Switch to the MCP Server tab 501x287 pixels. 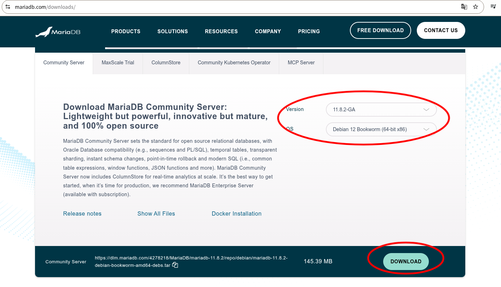(x=301, y=63)
